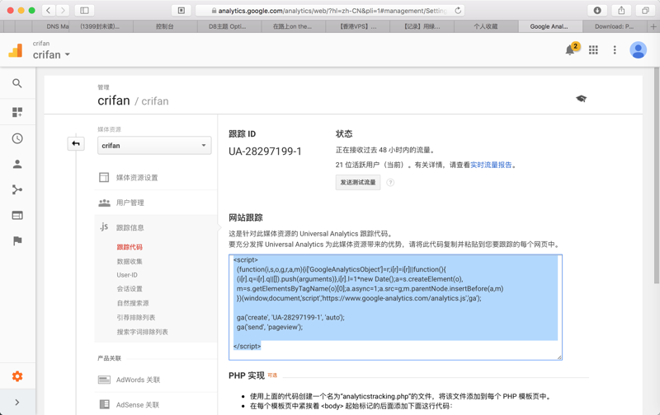Open the real-time clock icon
This screenshot has width=660, height=415.
17,138
